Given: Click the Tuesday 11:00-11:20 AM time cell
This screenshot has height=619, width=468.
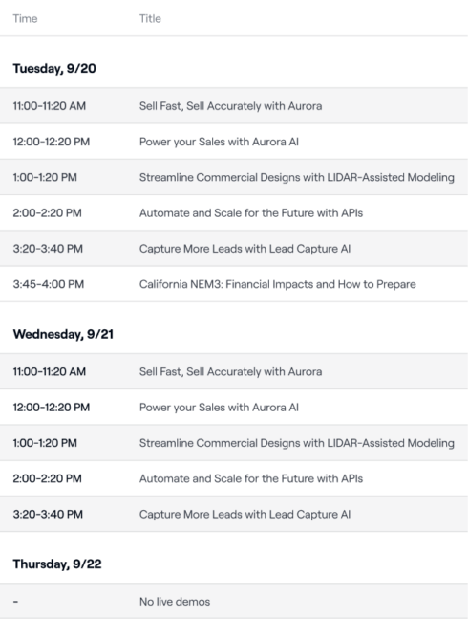Looking at the screenshot, I should tap(50, 106).
